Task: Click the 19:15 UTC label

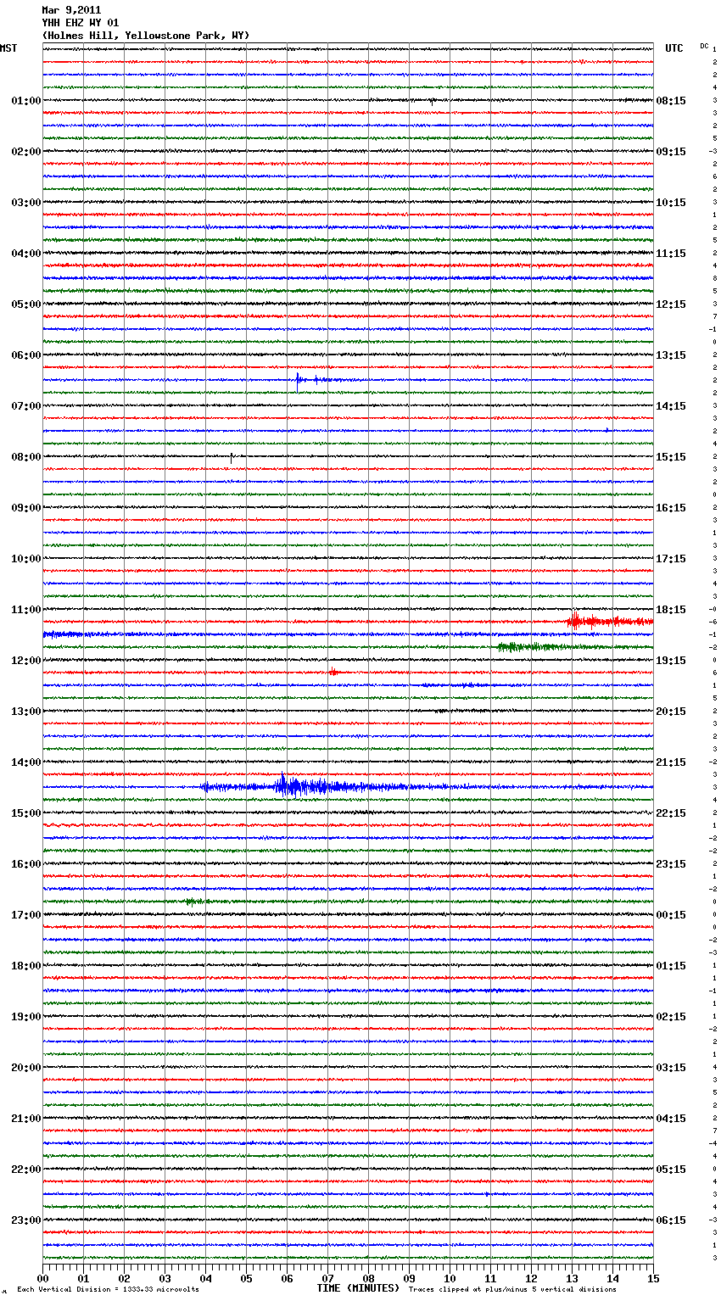Action: coord(671,661)
